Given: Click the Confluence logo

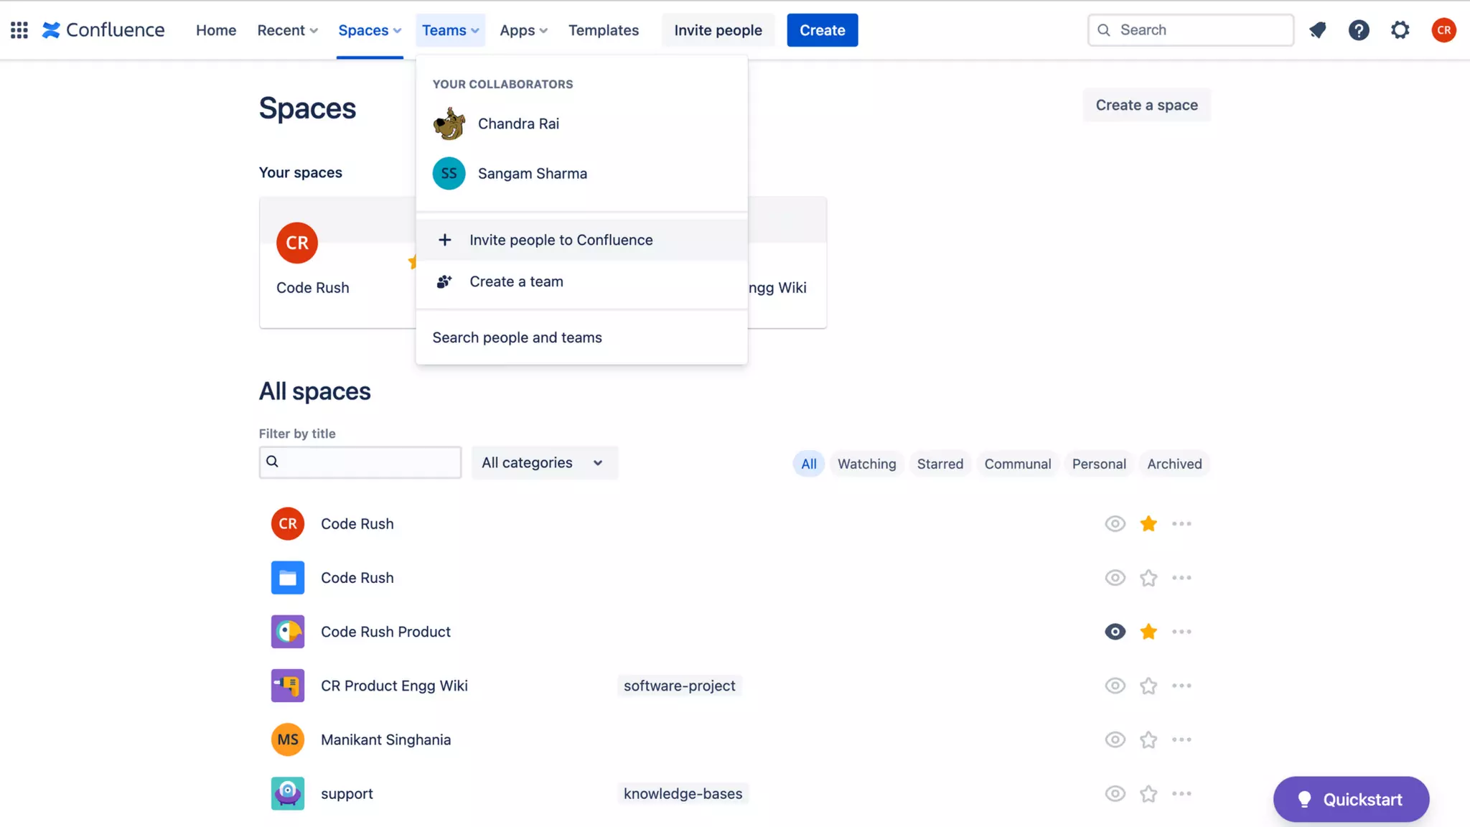Looking at the screenshot, I should coord(103,30).
